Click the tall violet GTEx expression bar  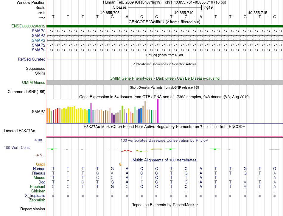click(91, 113)
